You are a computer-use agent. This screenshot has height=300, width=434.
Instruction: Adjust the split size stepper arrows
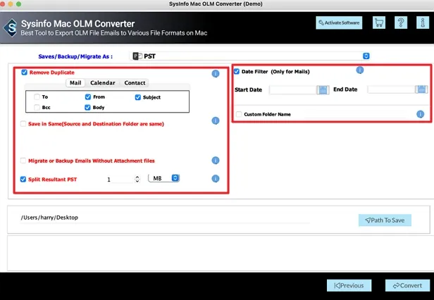click(137, 179)
